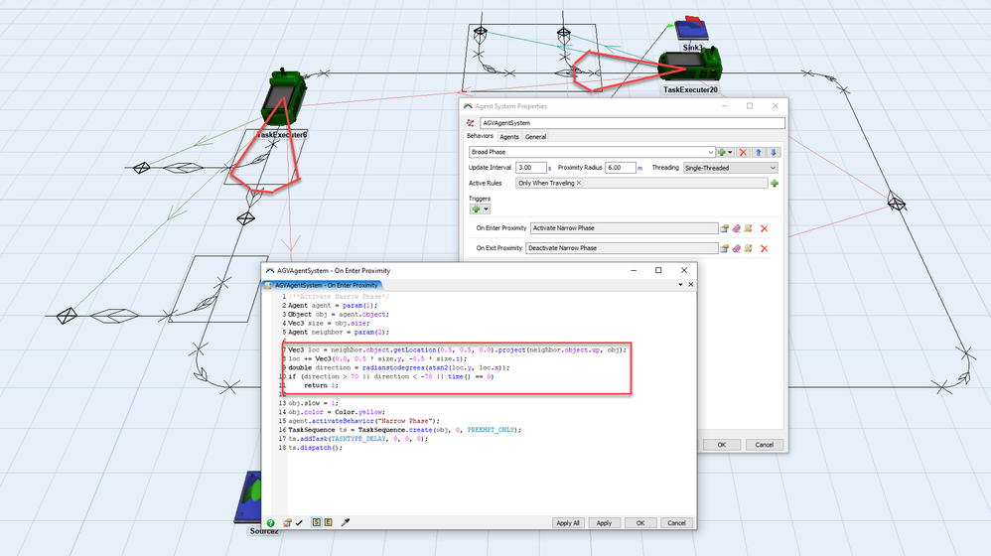Open the Triggers add plus dropdown
This screenshot has height=556, width=991.
click(480, 209)
